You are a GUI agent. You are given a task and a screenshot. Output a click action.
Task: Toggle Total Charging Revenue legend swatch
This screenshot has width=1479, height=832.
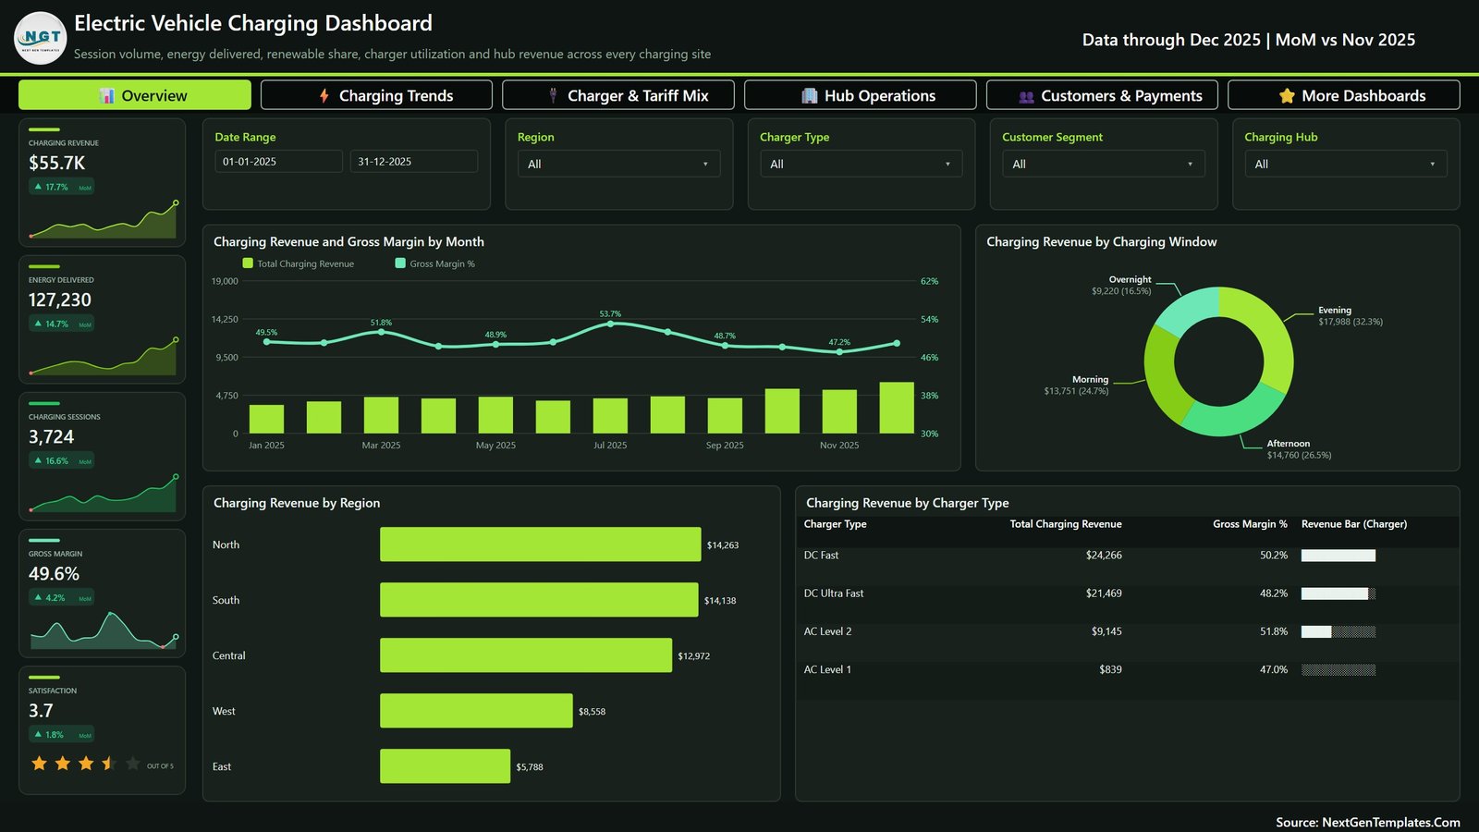pyautogui.click(x=248, y=263)
